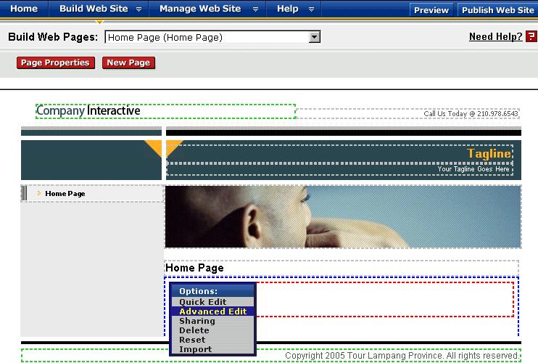Choose Reset from Options menu
The image size is (538, 363).
(x=212, y=340)
